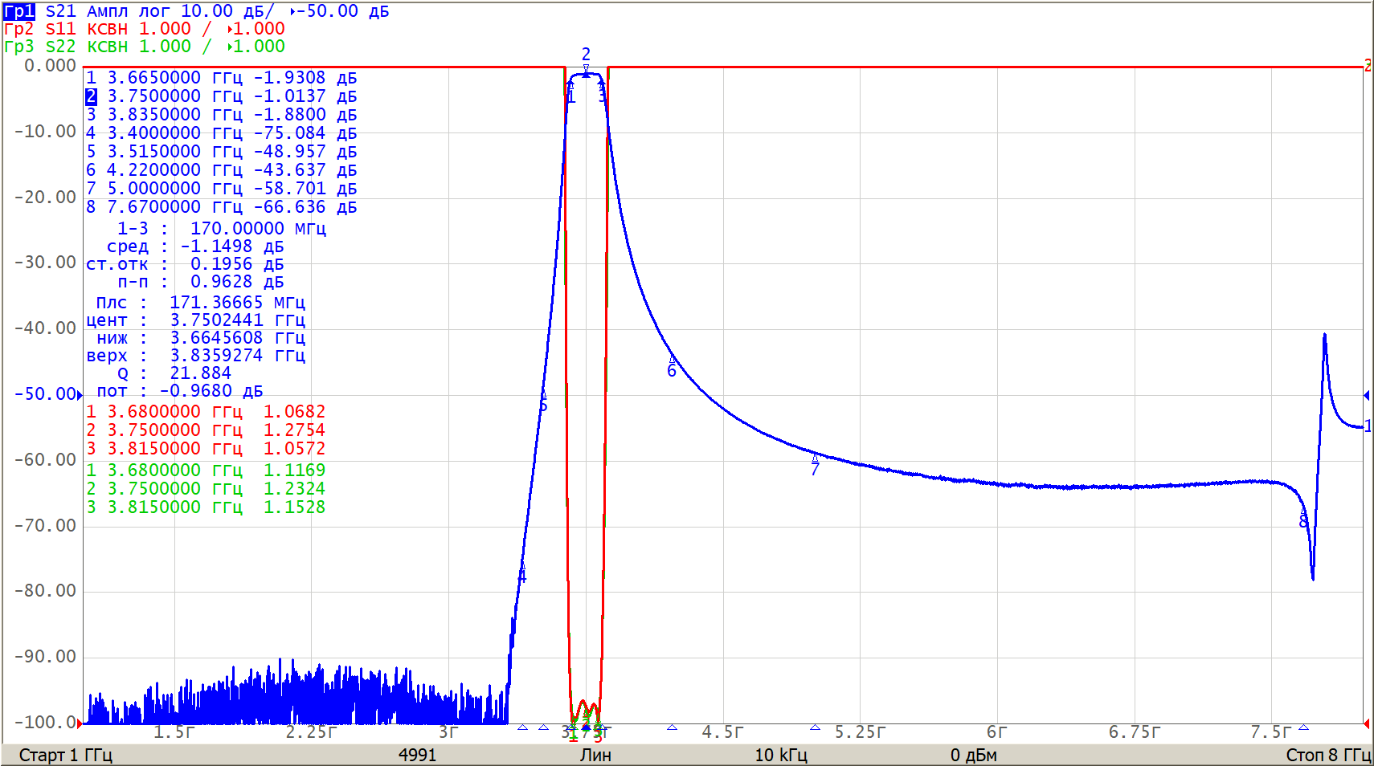
Task: Click marker 4 on the lower filter skirt
Action: point(522,572)
